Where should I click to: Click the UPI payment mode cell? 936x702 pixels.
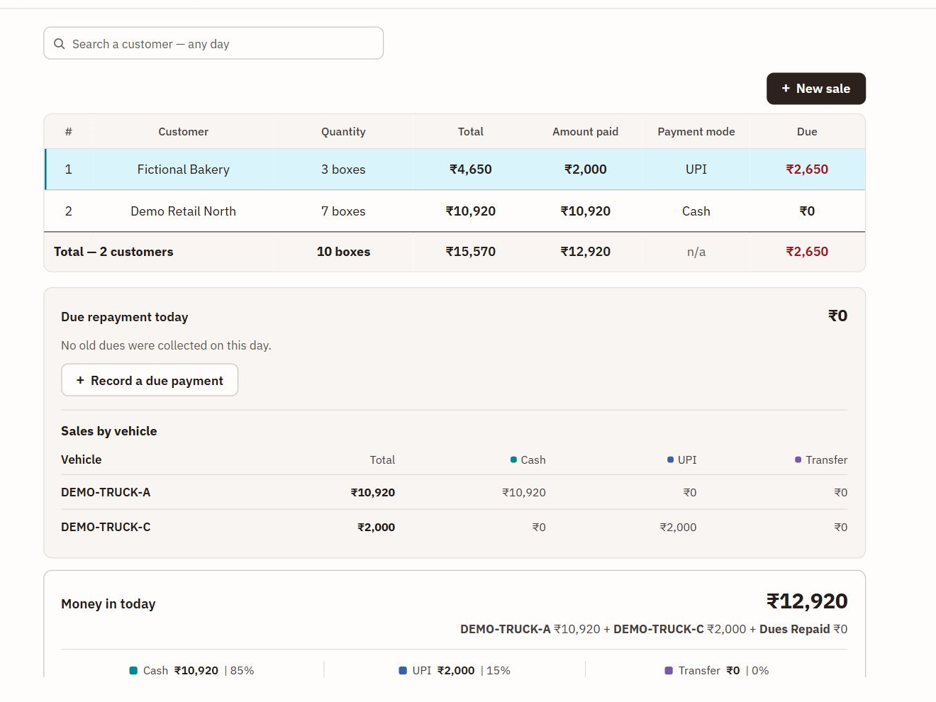696,169
